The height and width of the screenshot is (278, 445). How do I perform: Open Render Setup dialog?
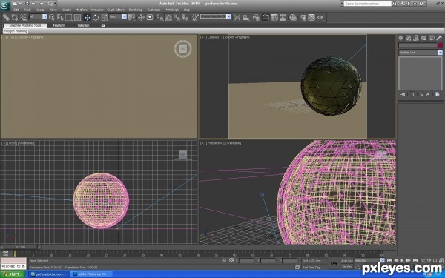[x=303, y=18]
